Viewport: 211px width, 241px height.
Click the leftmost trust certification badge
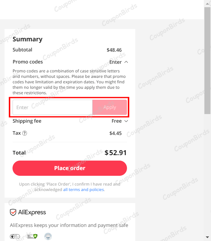[x=15, y=236]
